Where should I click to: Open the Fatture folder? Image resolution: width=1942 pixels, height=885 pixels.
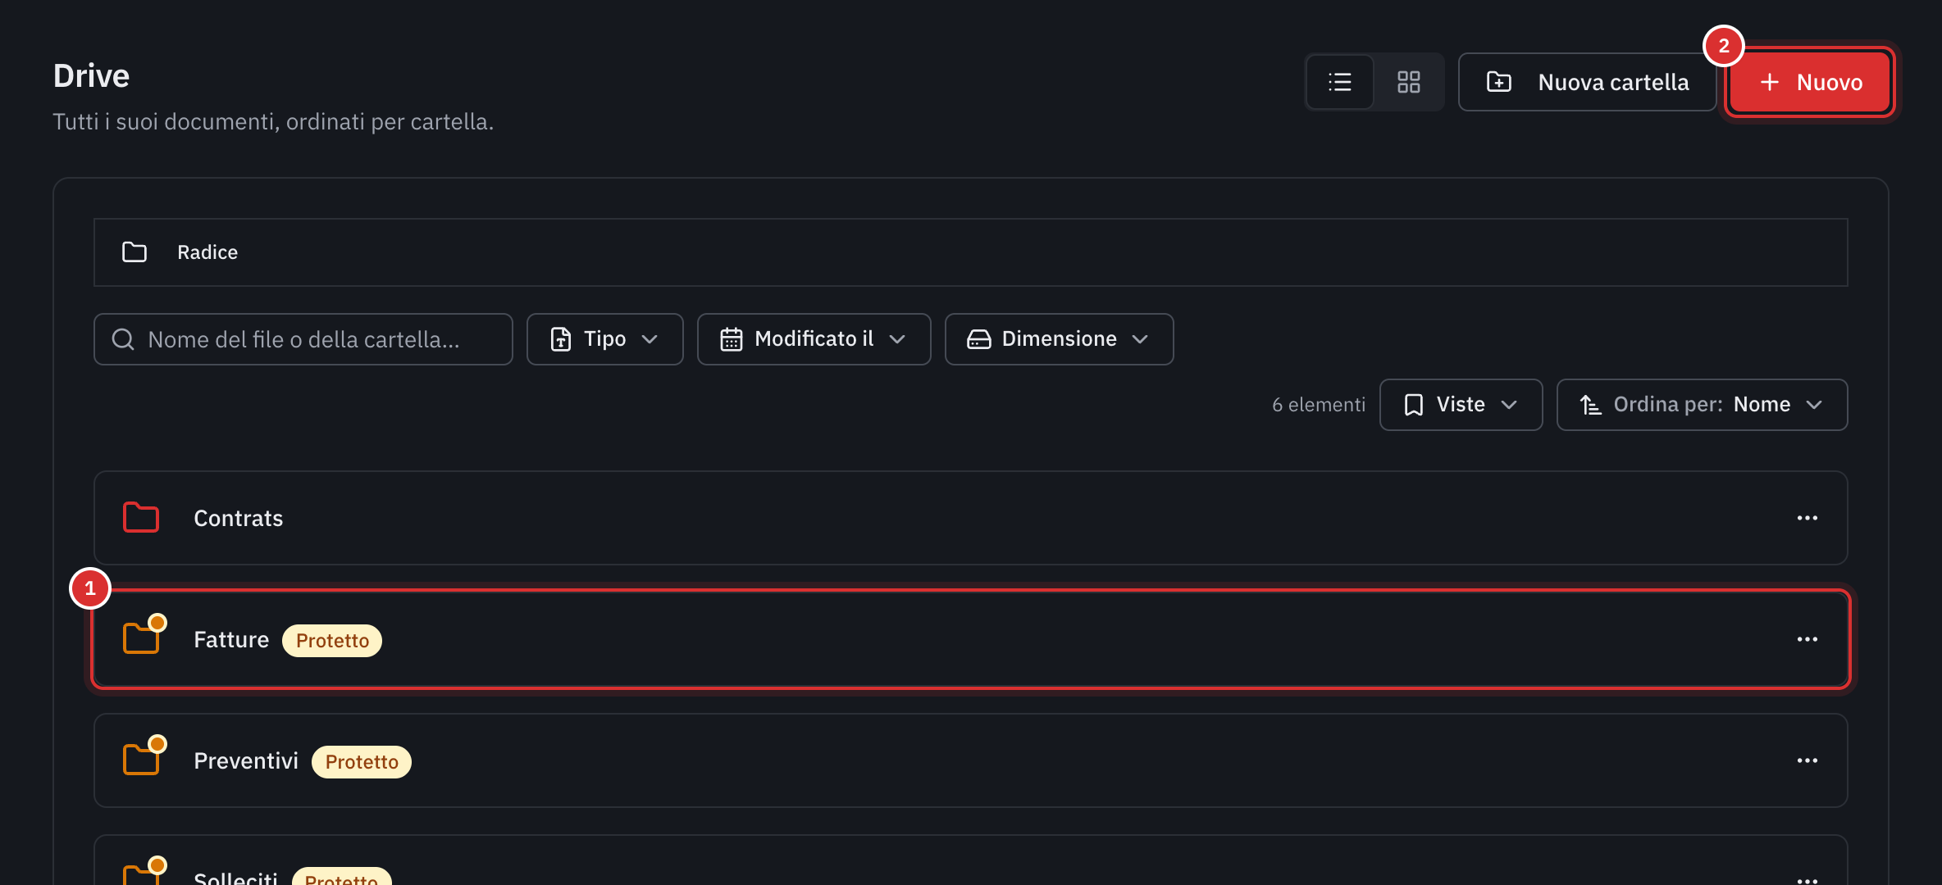pos(970,639)
